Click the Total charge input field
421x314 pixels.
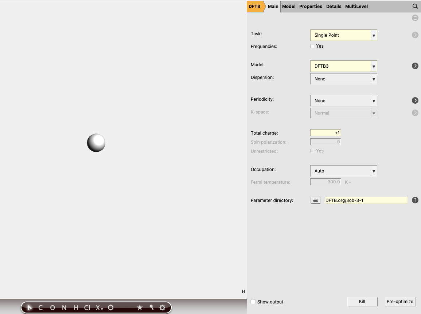pos(325,132)
